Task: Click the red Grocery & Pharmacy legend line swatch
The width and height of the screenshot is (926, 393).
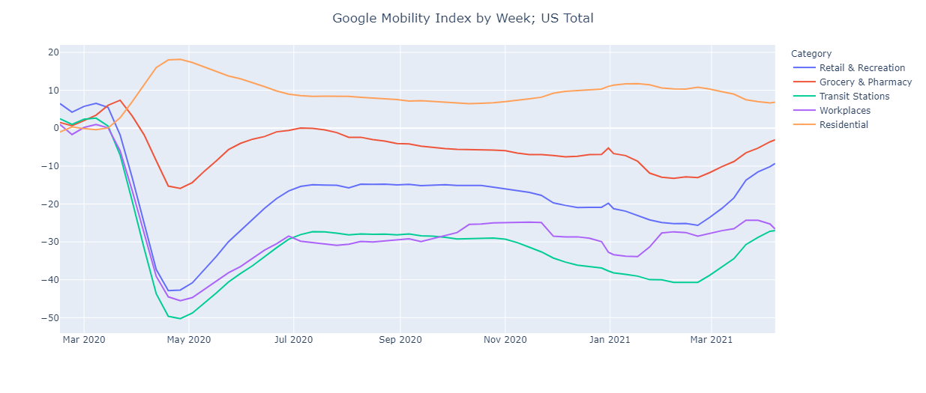Action: [x=803, y=82]
